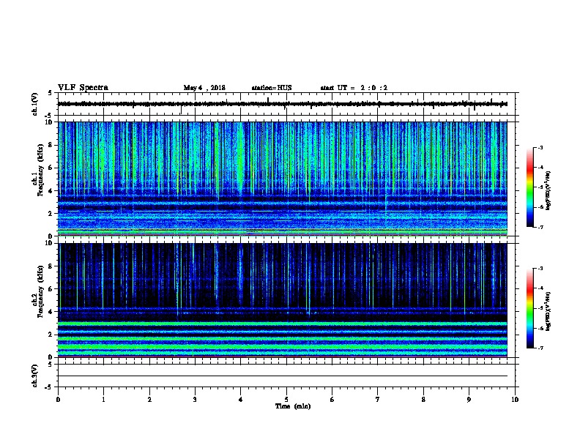Click the "Time (min)" axis title

tap(293, 406)
